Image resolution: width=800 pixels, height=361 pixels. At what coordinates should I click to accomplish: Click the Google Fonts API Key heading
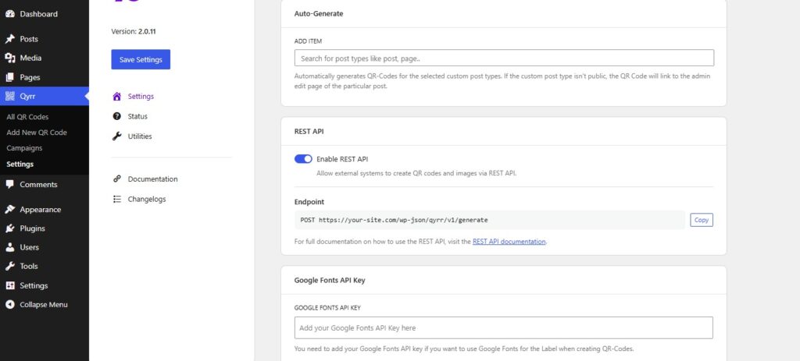[330, 280]
